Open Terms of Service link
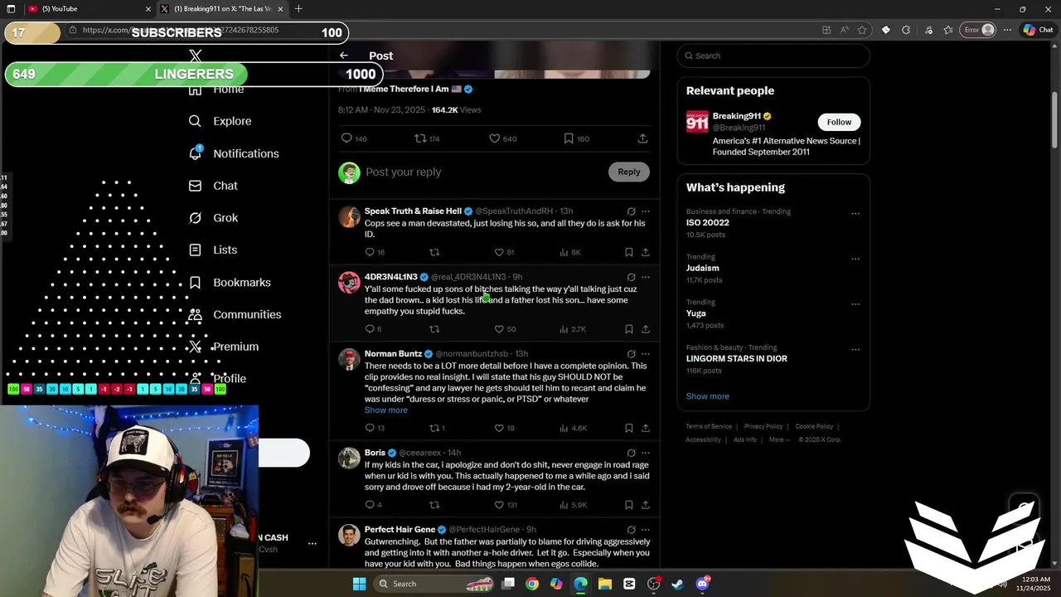The image size is (1061, 597). tap(709, 426)
